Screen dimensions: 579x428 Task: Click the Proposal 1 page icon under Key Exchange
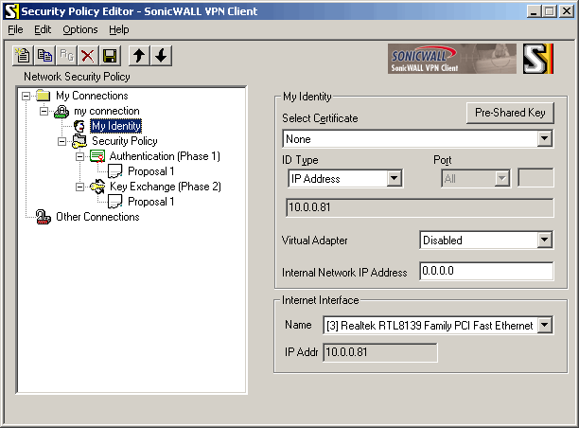tap(115, 202)
